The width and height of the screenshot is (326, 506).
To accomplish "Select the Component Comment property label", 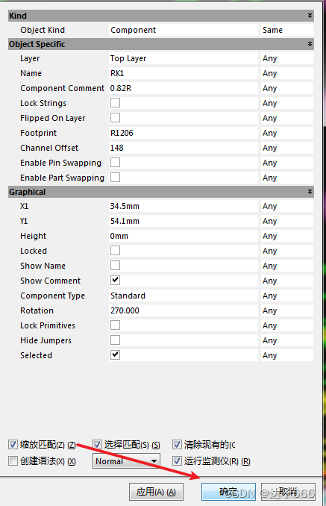I will point(62,88).
